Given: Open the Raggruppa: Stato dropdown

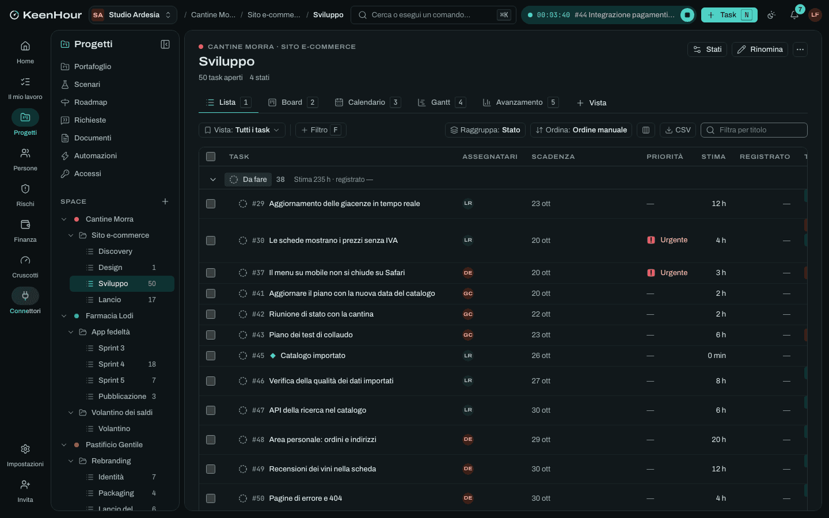Looking at the screenshot, I should (x=485, y=130).
